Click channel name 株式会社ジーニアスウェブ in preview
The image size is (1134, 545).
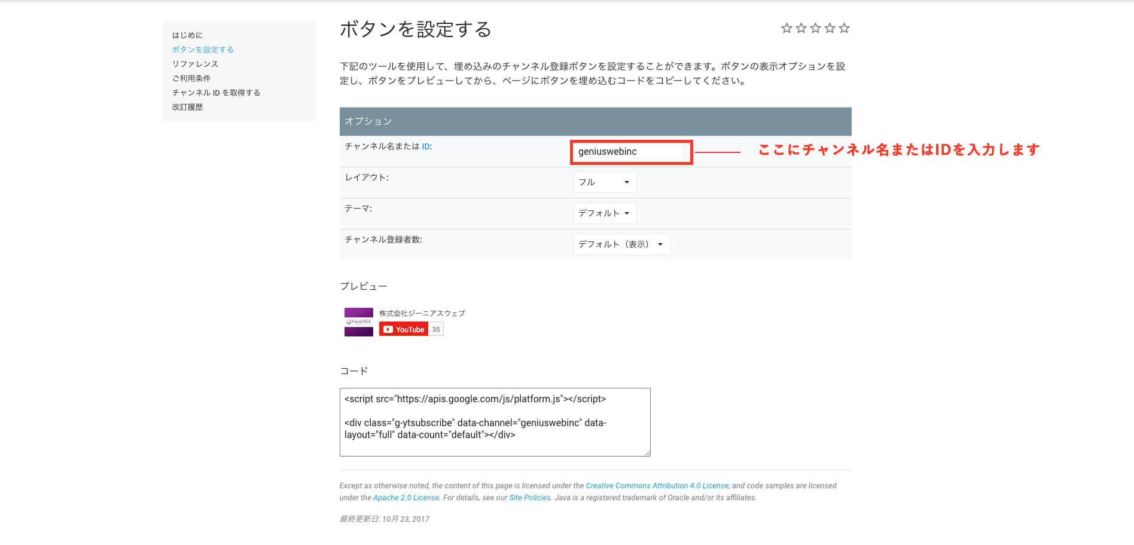pos(422,313)
